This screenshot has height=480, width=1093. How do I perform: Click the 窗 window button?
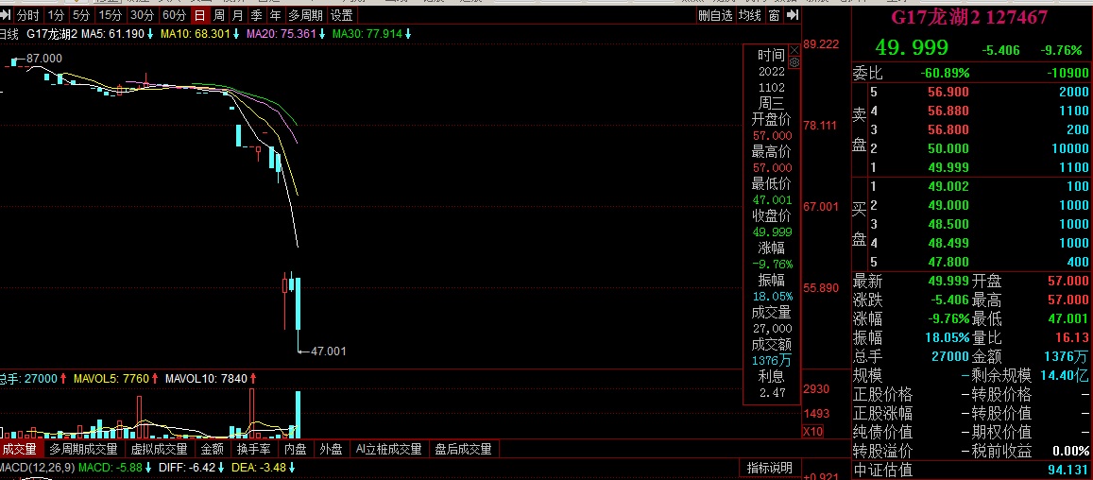775,15
